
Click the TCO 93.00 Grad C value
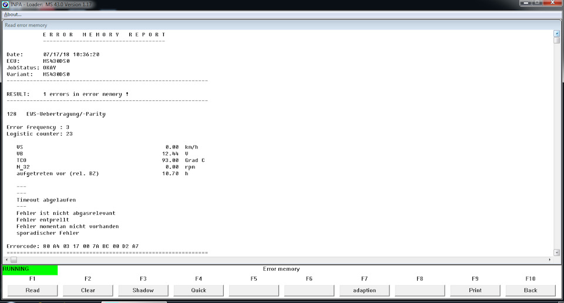click(183, 160)
